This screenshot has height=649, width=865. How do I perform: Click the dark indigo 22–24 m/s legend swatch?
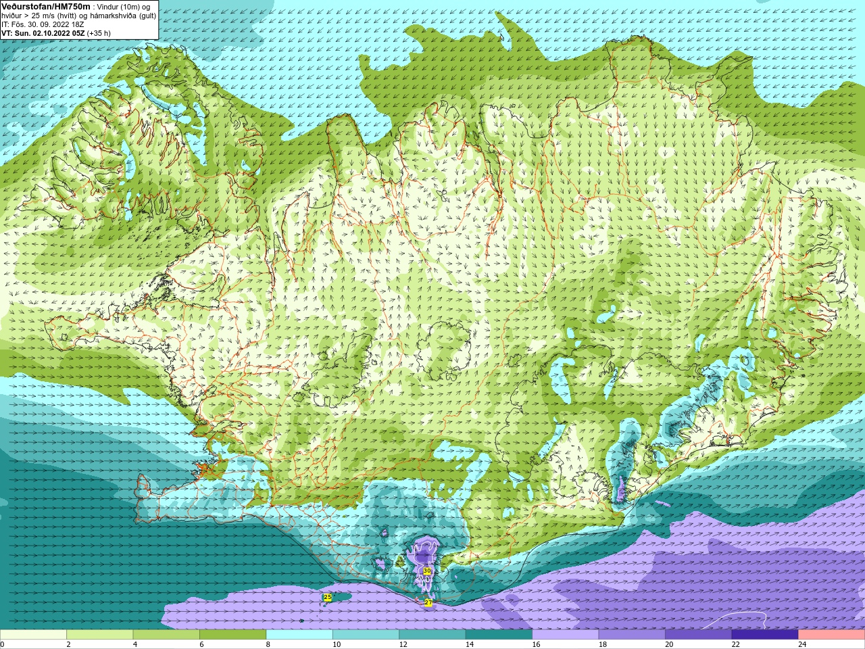765,634
